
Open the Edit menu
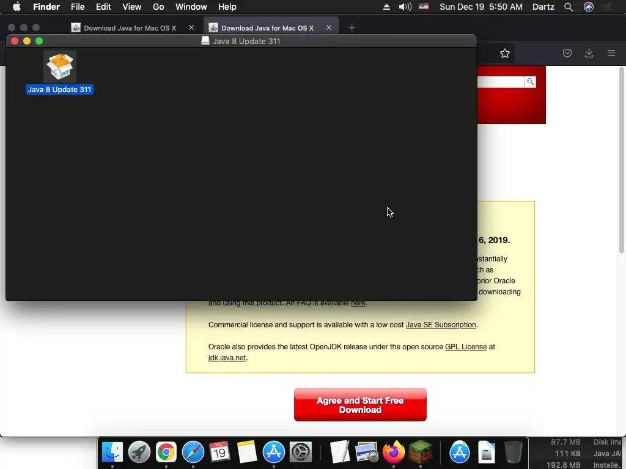(103, 7)
